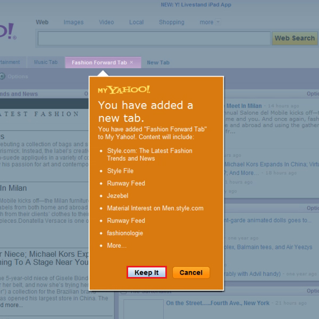
Task: Open the Y! Livestand iPad App link
Action: click(x=196, y=5)
